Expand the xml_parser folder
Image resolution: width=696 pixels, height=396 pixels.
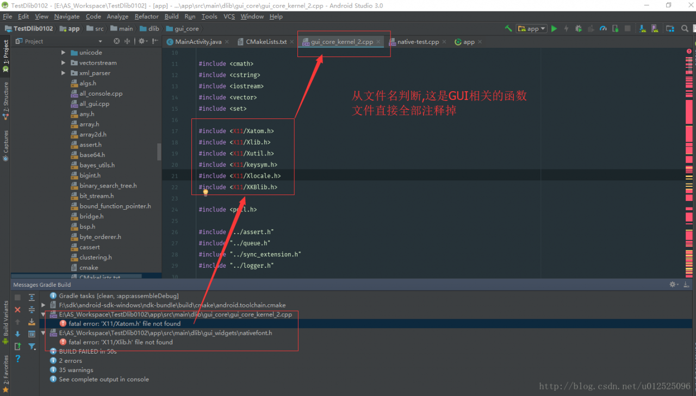click(64, 73)
